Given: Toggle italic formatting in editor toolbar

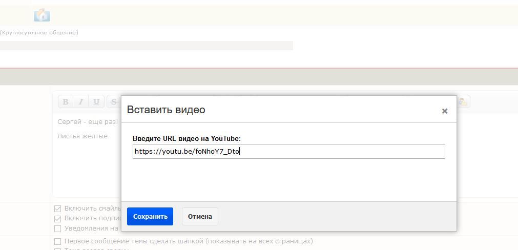Looking at the screenshot, I should (x=80, y=102).
